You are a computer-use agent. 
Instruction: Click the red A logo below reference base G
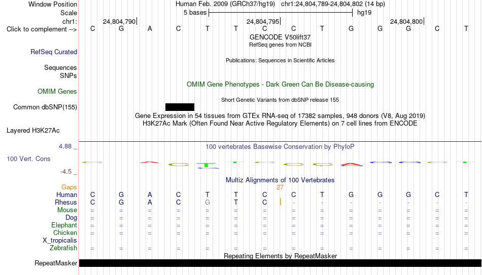352,165
